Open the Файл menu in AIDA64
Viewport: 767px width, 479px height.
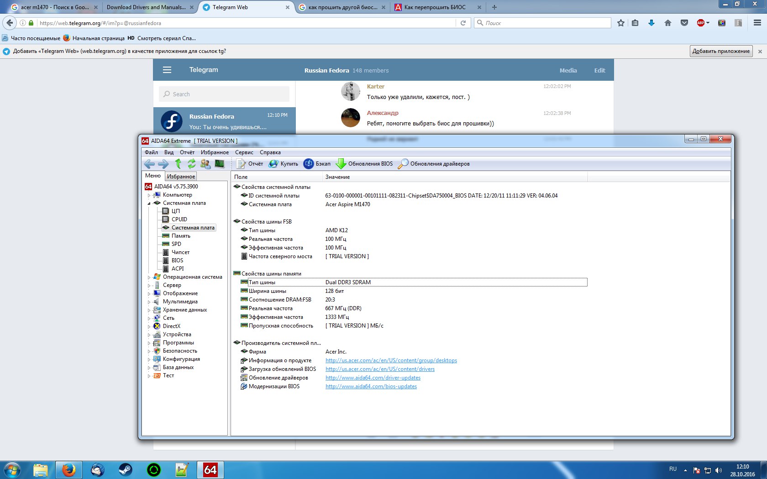[x=151, y=152]
